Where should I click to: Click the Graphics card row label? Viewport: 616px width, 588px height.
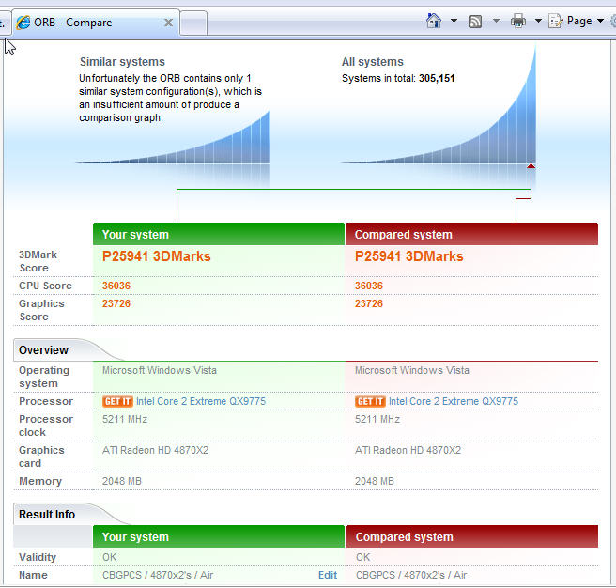41,456
